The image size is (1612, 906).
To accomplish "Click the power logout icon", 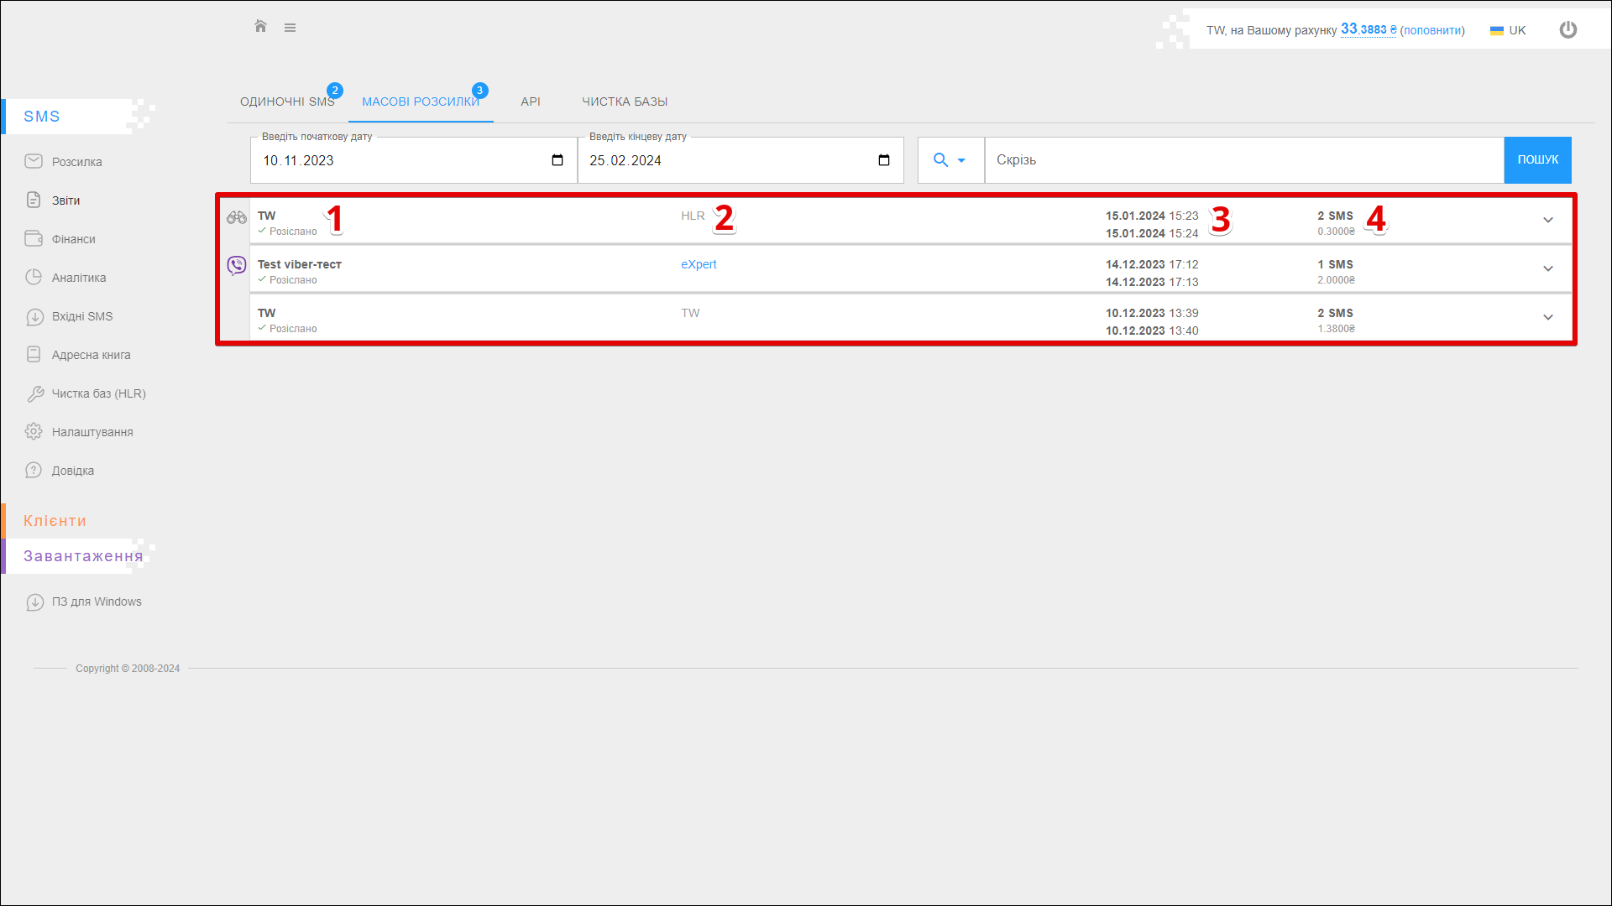I will tap(1568, 30).
